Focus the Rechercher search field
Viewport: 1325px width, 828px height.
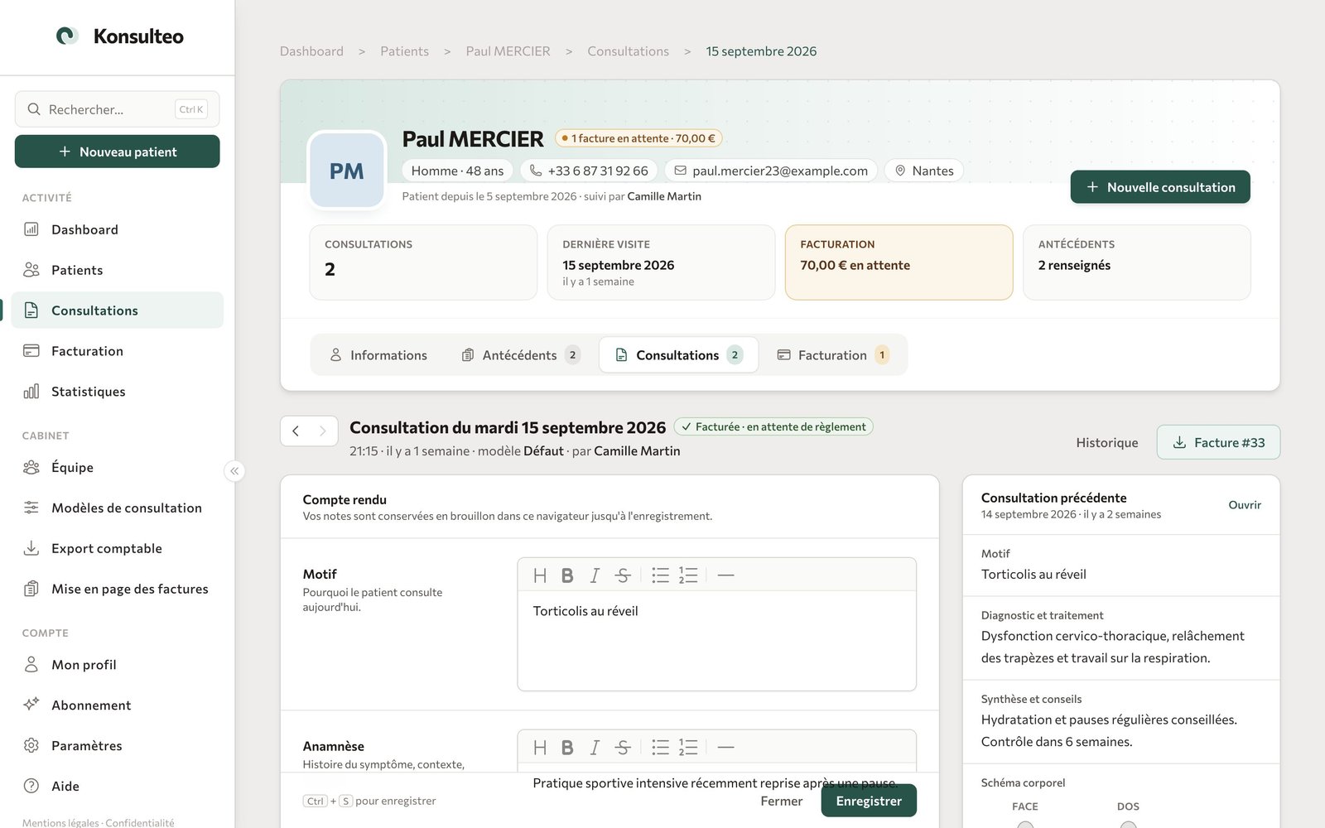click(x=118, y=109)
